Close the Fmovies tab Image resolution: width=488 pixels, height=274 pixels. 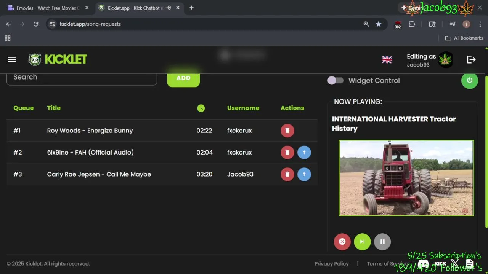[87, 8]
